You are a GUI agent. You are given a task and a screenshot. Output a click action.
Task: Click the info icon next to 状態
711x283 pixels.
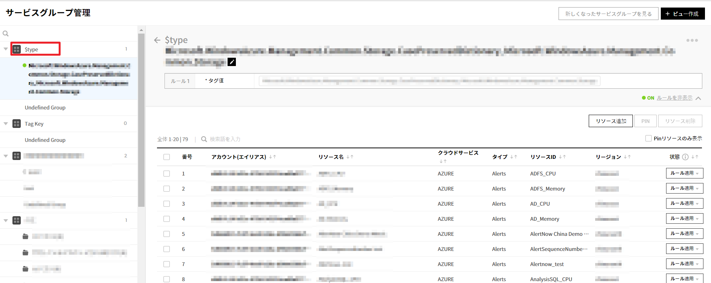685,157
